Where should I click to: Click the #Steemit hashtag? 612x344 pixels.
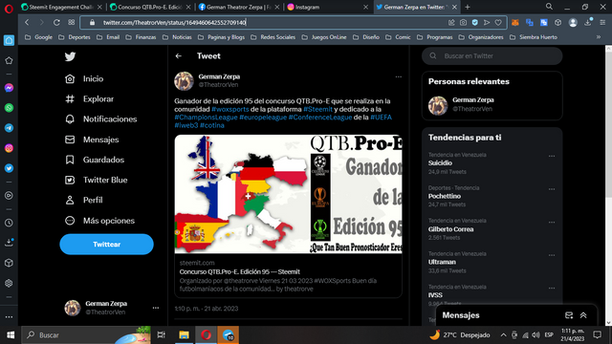coord(317,109)
